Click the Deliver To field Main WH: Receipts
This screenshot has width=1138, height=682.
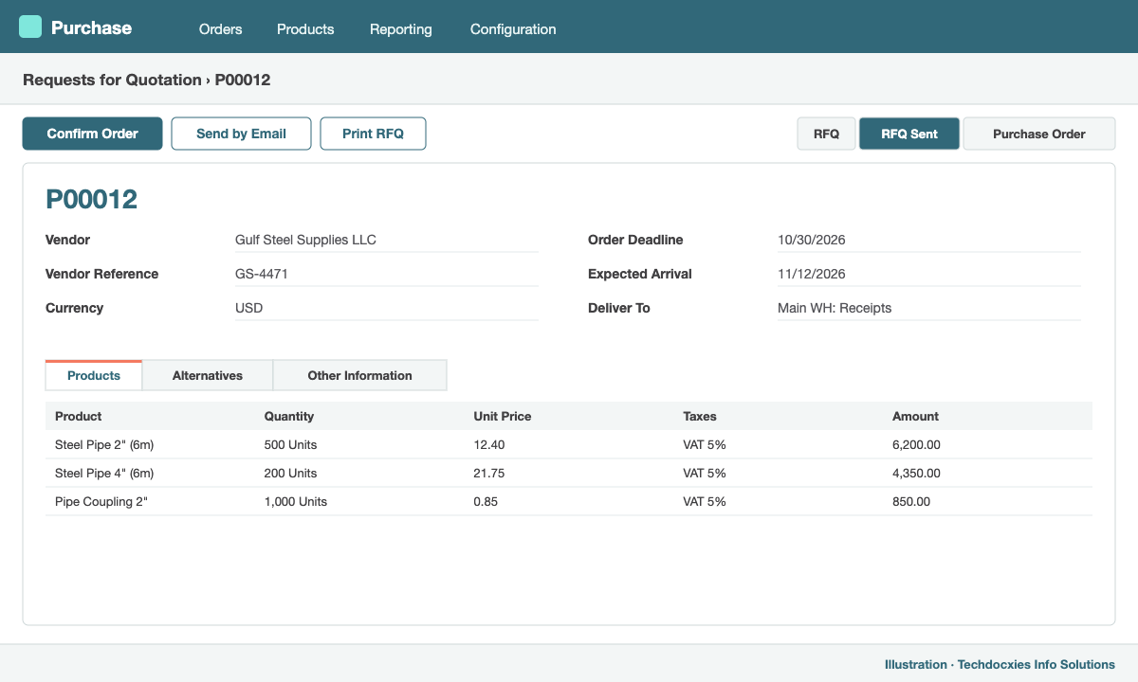(929, 309)
